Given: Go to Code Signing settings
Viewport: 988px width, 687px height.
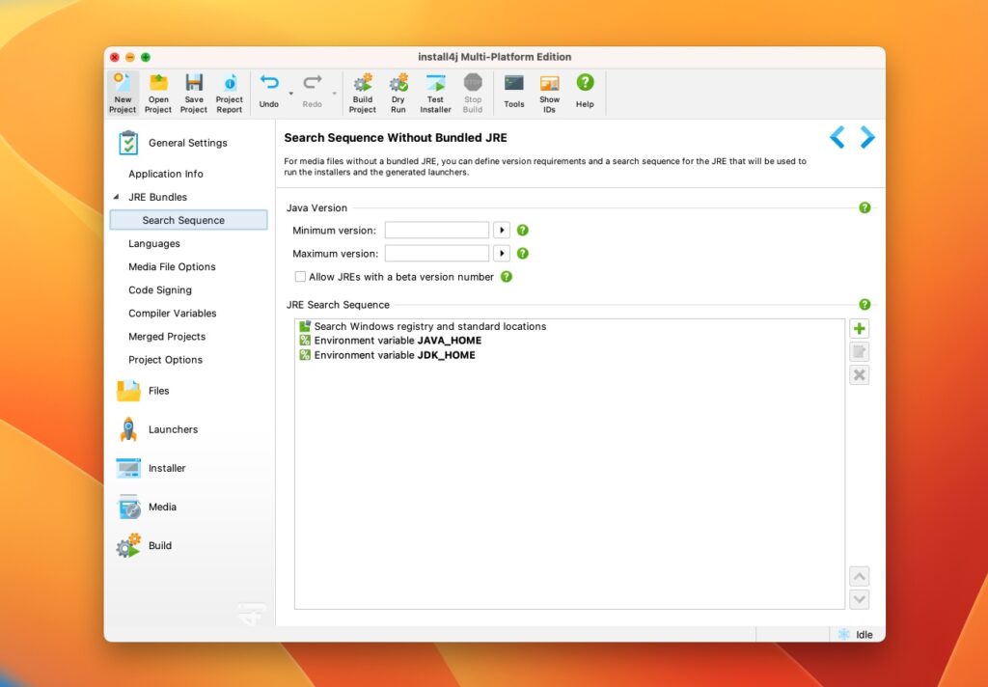Looking at the screenshot, I should point(159,289).
